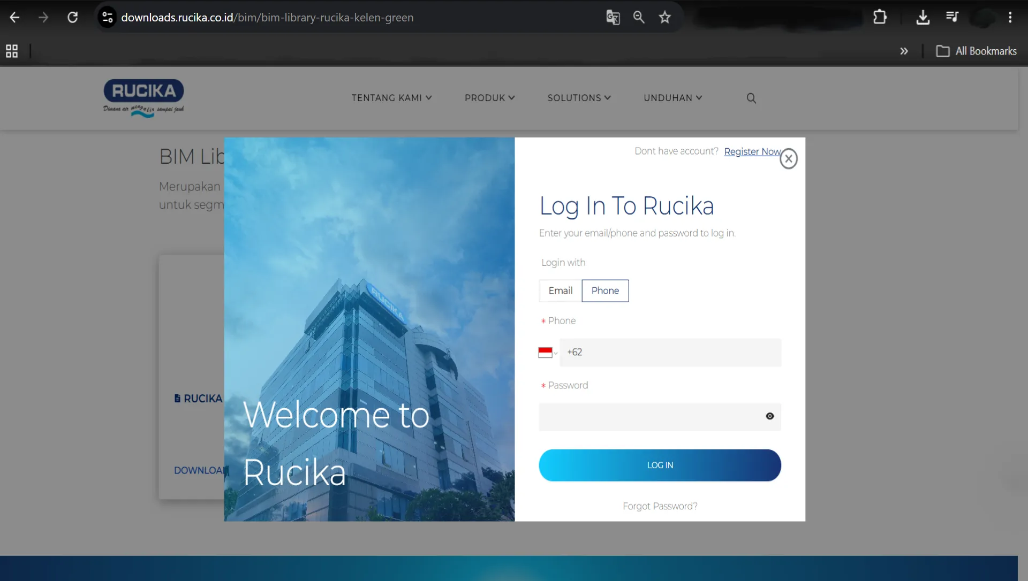Viewport: 1028px width, 581px height.
Task: Click the 'Log In To Rucika' heading
Action: point(626,206)
